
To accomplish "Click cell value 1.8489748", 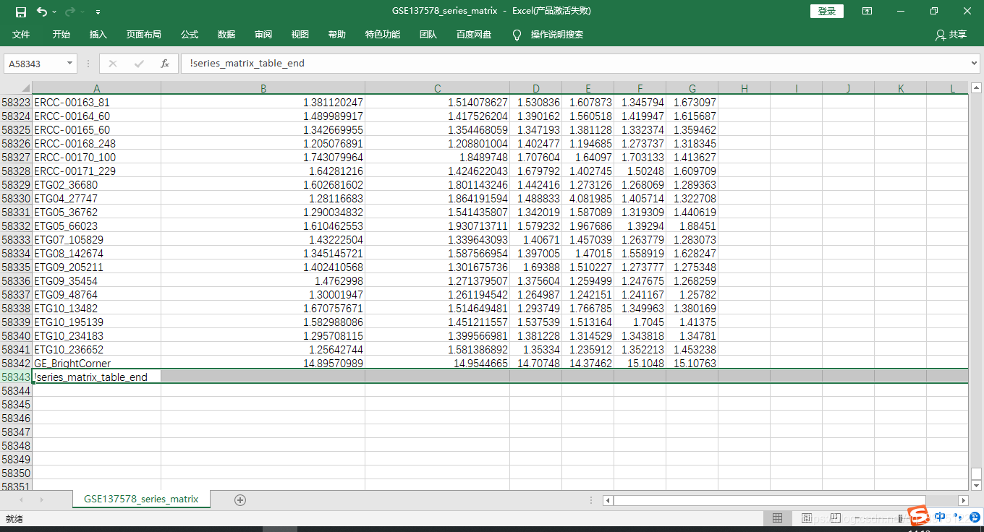I will [438, 158].
